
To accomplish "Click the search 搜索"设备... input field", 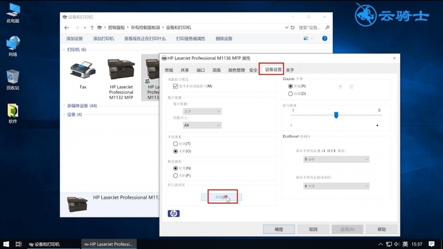I will [311, 28].
